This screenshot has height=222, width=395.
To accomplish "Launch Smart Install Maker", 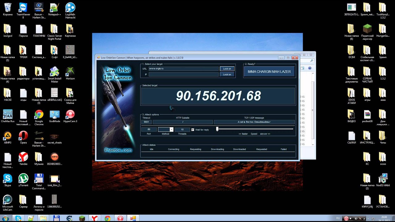I will (x=54, y=75).
